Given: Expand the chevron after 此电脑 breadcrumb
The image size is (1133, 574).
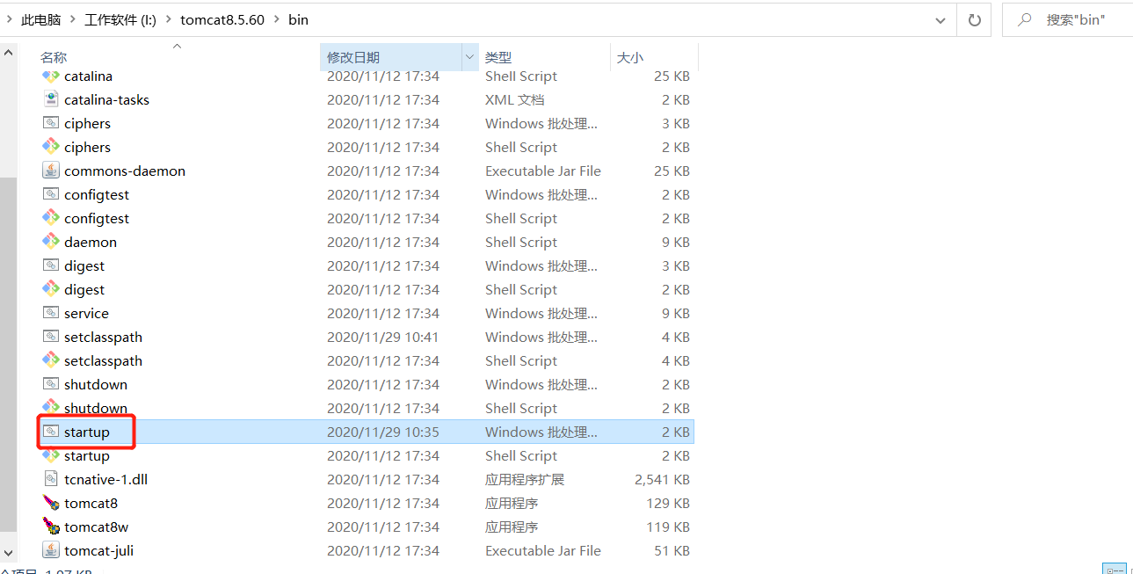Looking at the screenshot, I should 73,19.
